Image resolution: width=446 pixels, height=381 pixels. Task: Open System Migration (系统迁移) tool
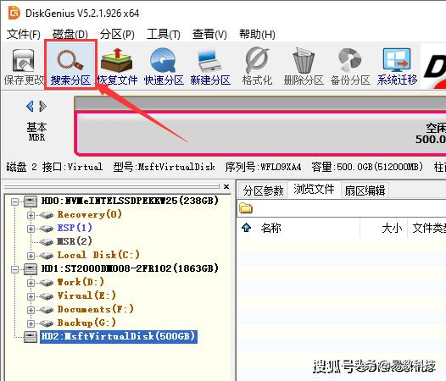pyautogui.click(x=397, y=68)
